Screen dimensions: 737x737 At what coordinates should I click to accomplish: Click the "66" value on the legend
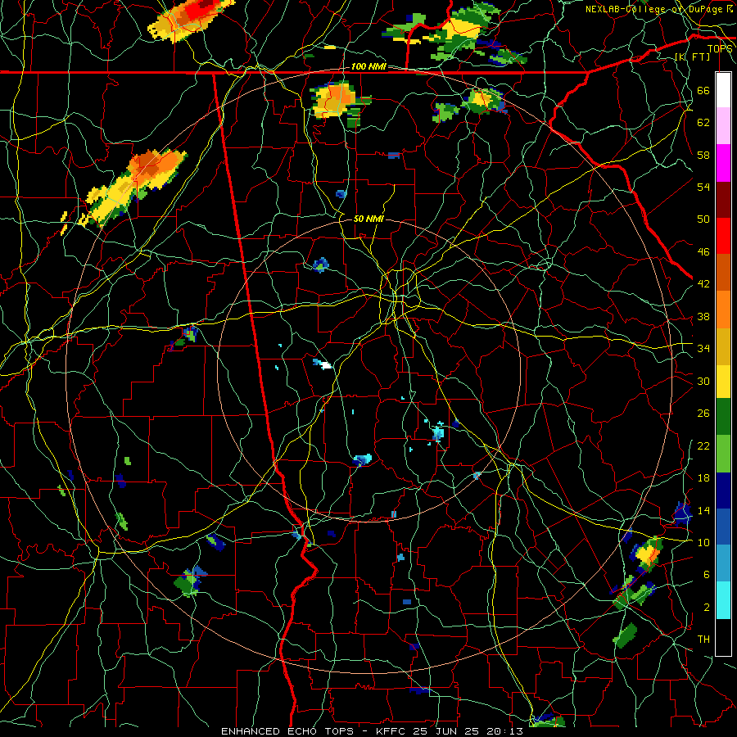tap(703, 91)
